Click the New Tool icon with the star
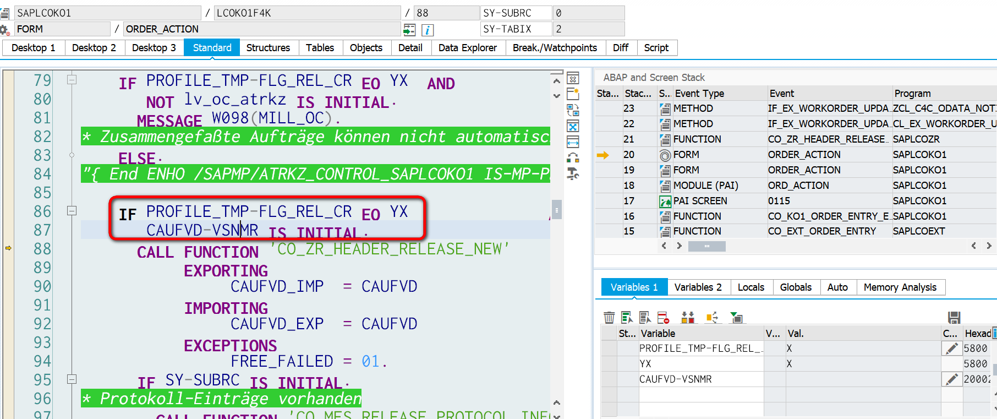The height and width of the screenshot is (419, 997). coord(573,94)
